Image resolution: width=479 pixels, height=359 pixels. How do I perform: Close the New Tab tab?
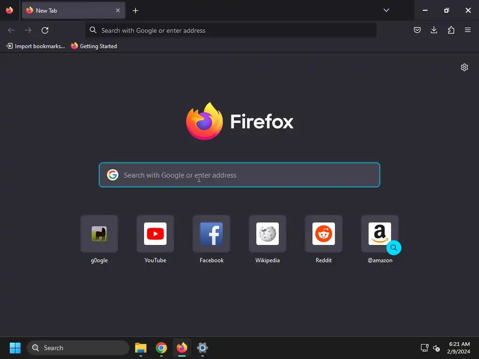pos(118,10)
